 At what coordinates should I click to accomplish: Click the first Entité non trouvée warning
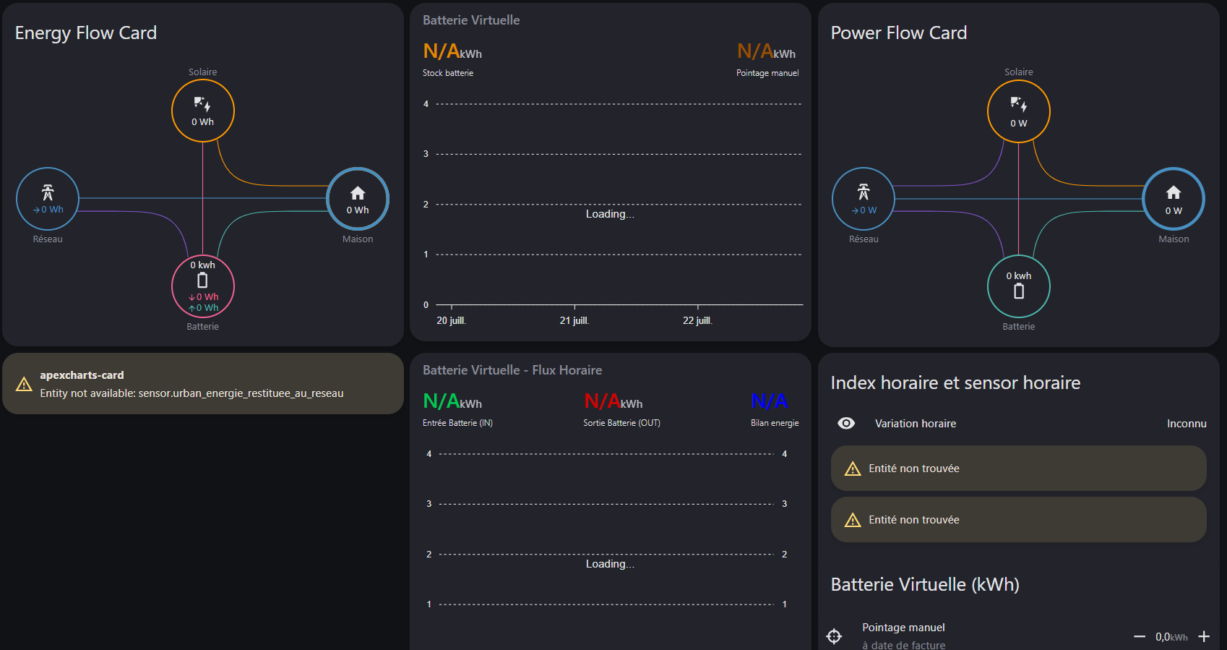1018,469
